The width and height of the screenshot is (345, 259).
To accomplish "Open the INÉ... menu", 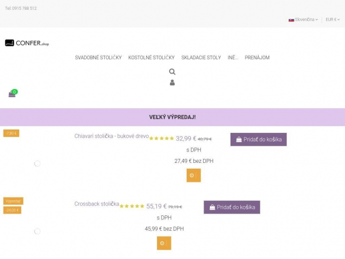I will (233, 58).
